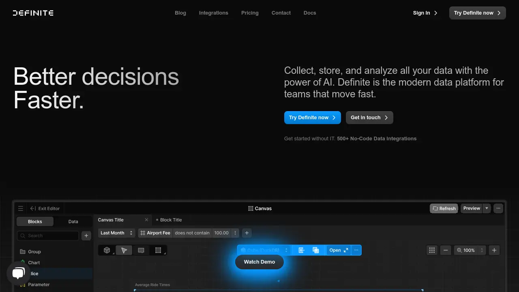This screenshot has height=292, width=519.
Task: Open the filter's three-dot options menu
Action: click(235, 233)
